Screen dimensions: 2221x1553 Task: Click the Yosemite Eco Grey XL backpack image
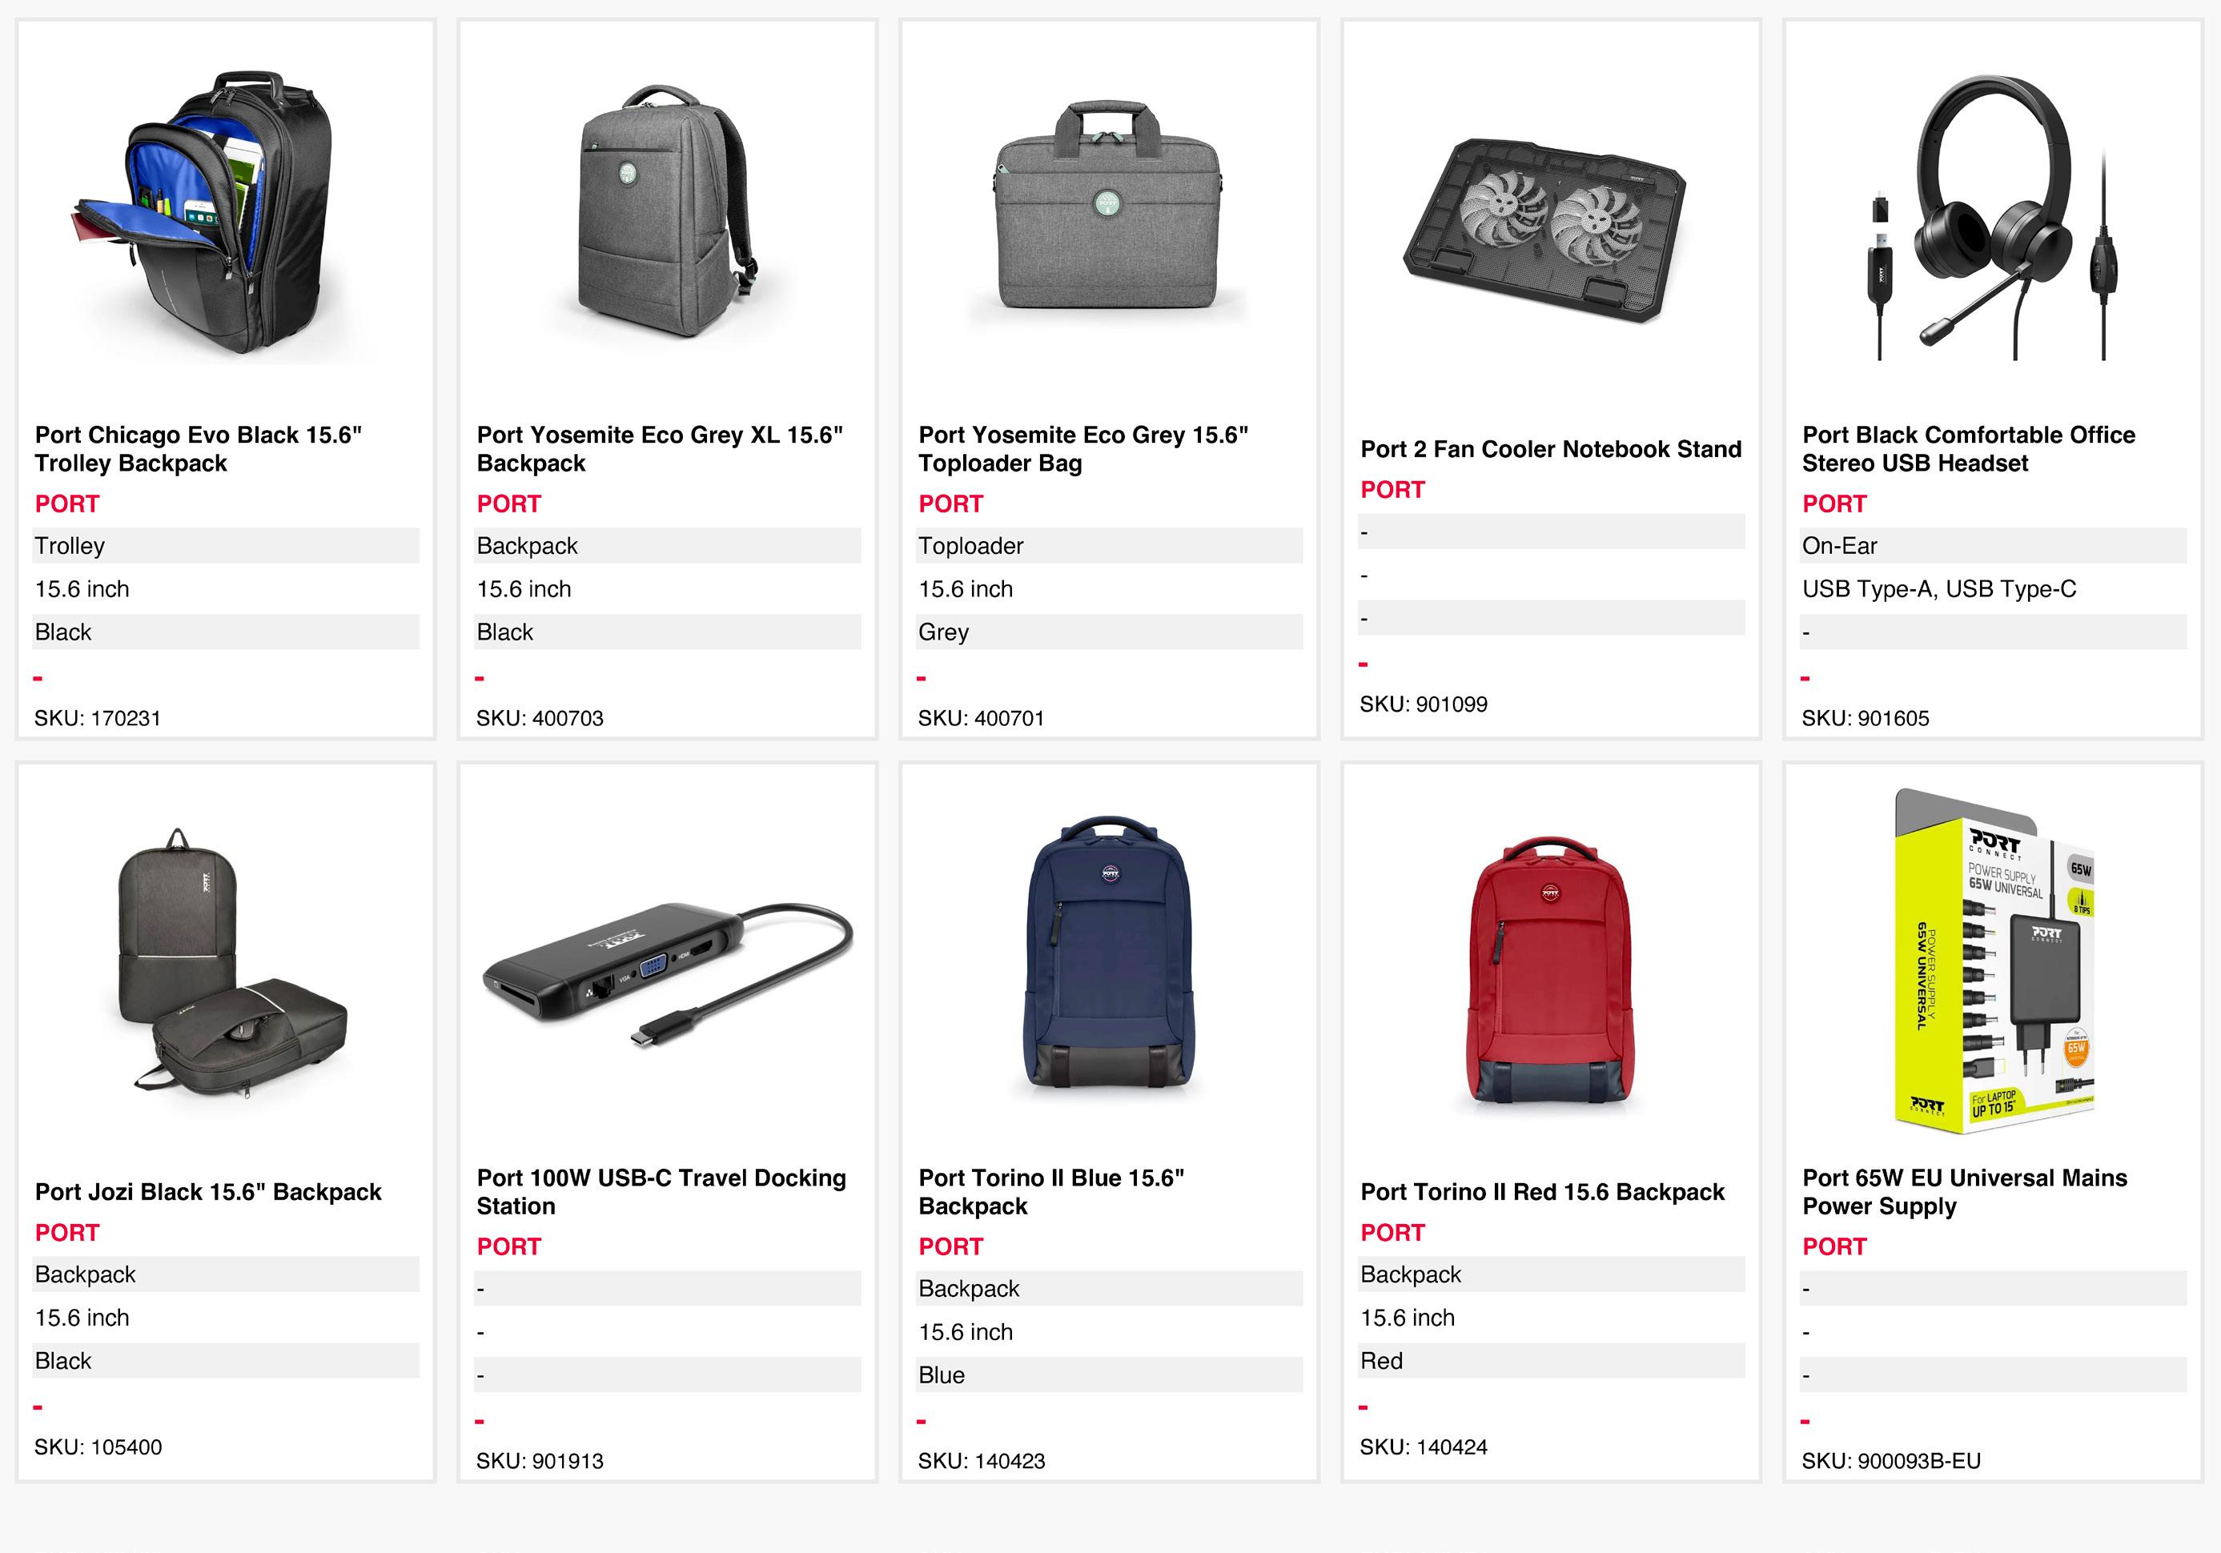click(x=665, y=213)
